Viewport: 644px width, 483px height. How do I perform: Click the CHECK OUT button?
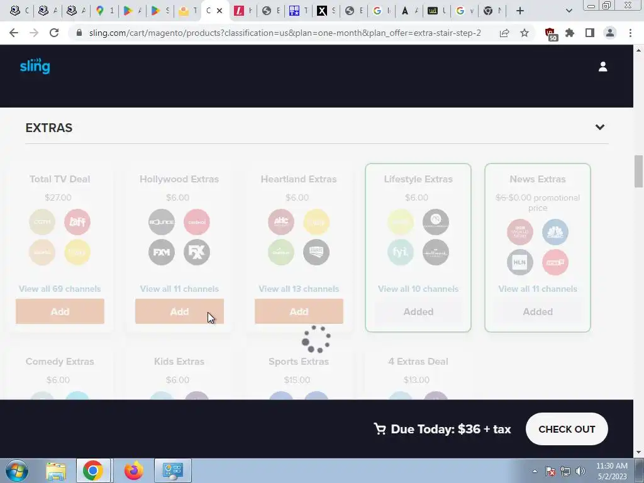[x=567, y=429]
